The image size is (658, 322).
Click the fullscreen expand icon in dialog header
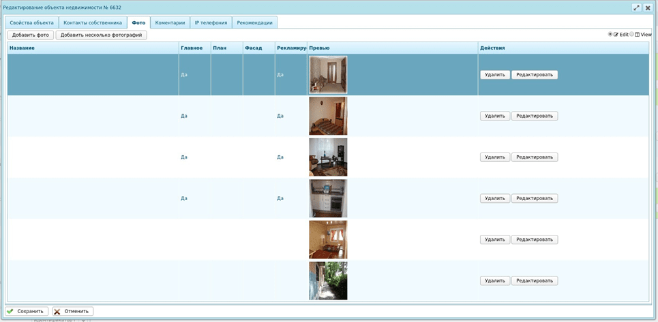[636, 7]
